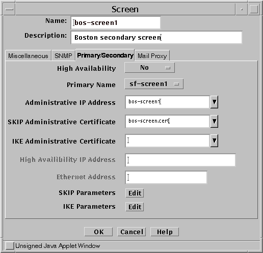Switch to the SNMP tab
The height and width of the screenshot is (253, 263).
coord(63,56)
